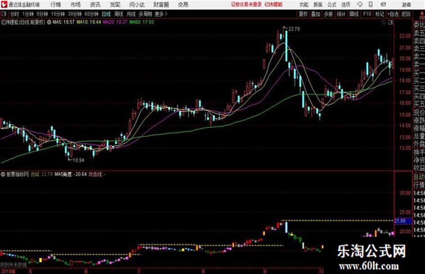
Task: Open the 功能 menu
Action: click(304, 4)
